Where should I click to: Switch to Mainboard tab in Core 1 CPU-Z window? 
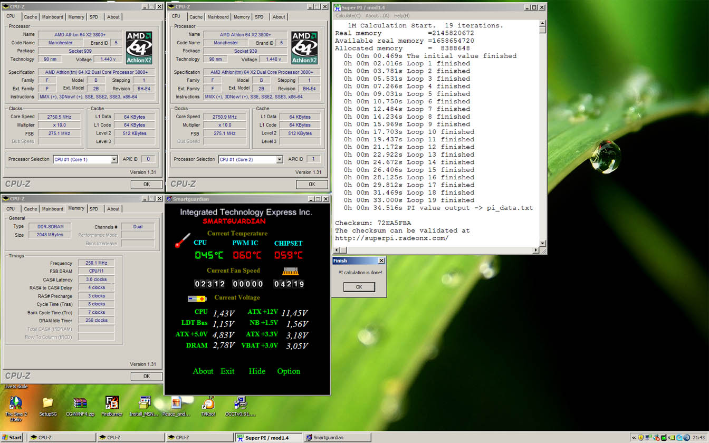(52, 17)
